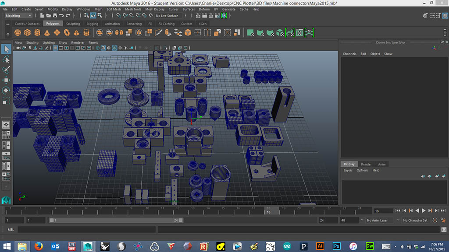
Task: Click the polygon cone shelf icon
Action: tap(47, 32)
